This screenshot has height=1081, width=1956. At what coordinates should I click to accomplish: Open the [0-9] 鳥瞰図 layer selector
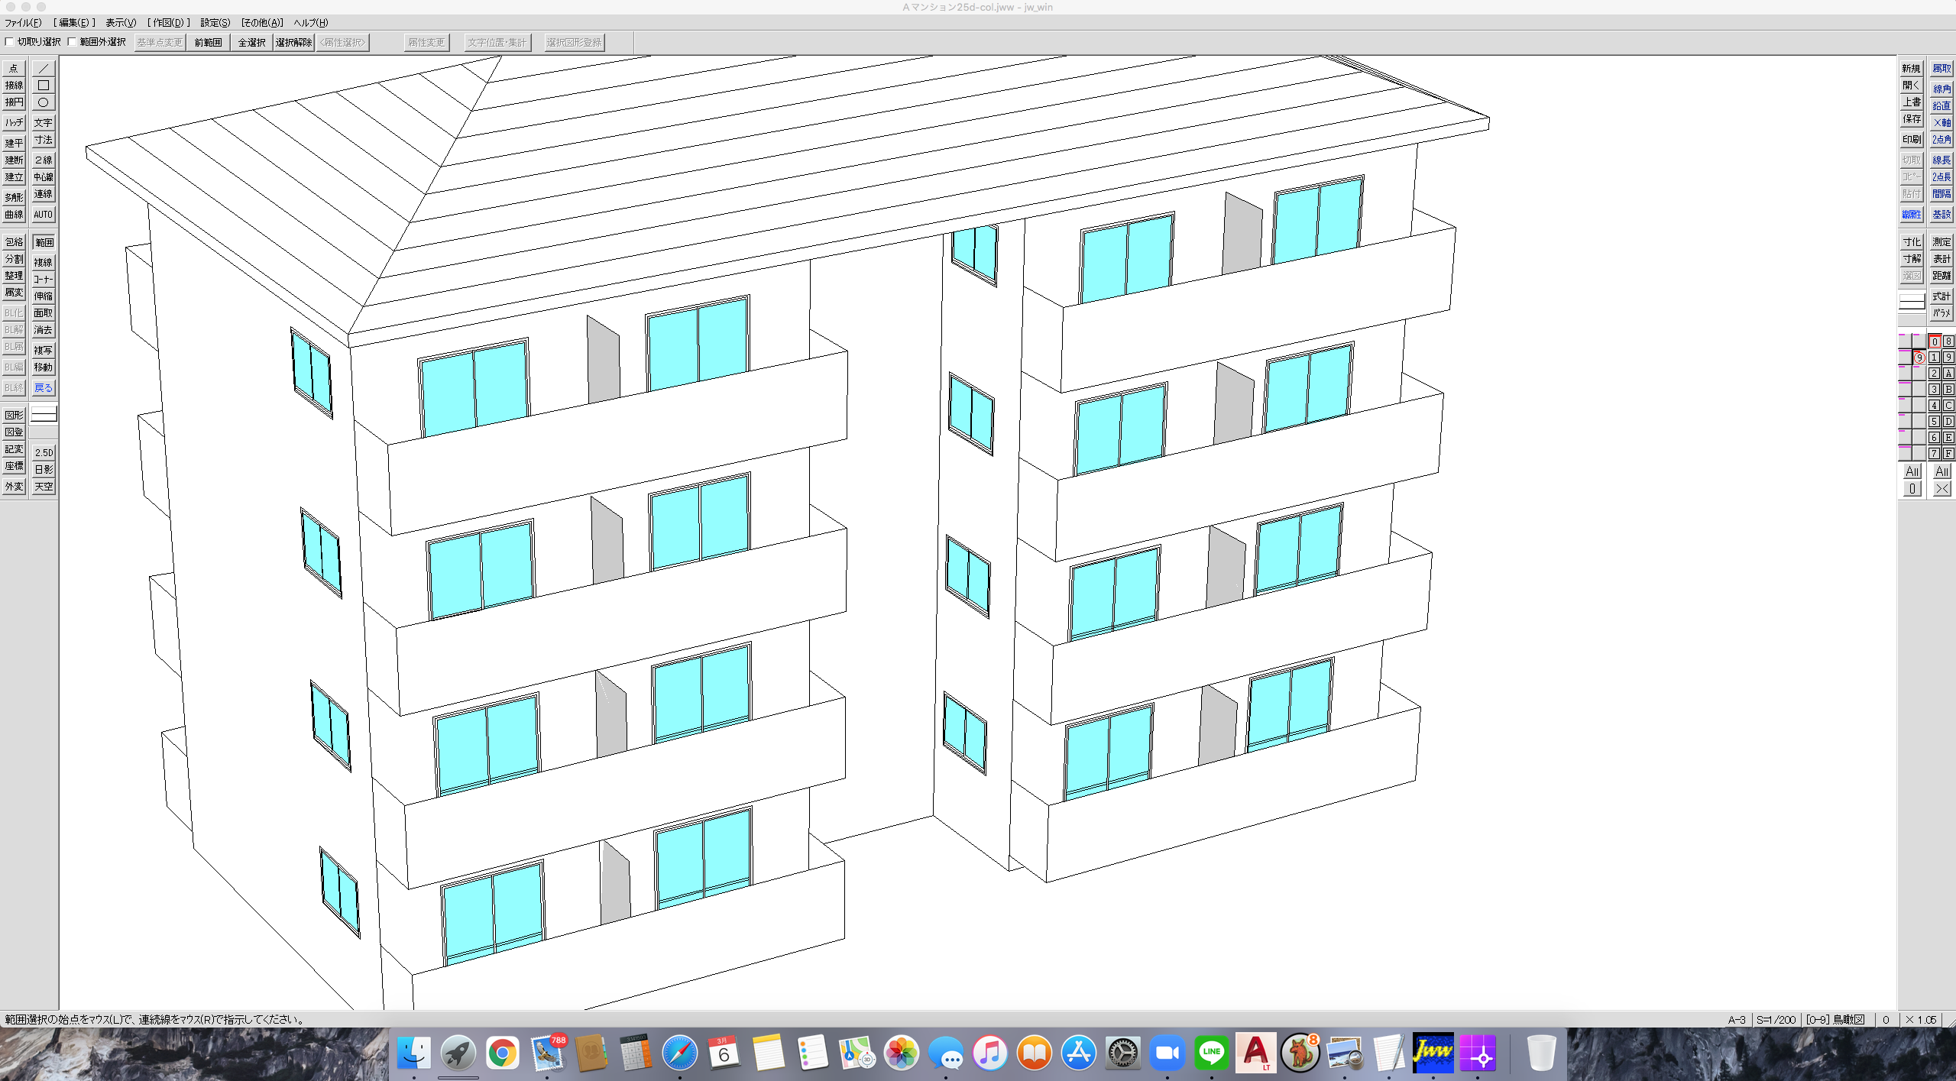[1835, 1019]
